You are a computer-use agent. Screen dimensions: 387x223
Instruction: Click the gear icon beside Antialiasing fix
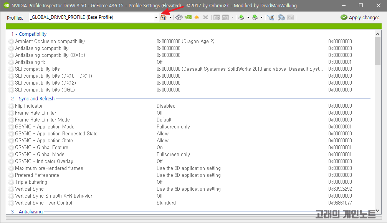(x=11, y=62)
